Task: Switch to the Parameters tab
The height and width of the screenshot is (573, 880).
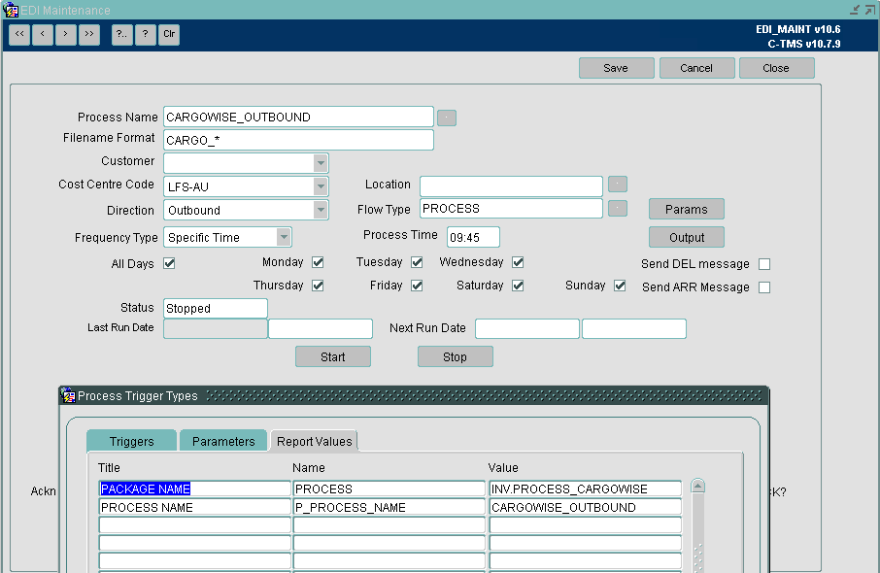Action: pyautogui.click(x=223, y=441)
